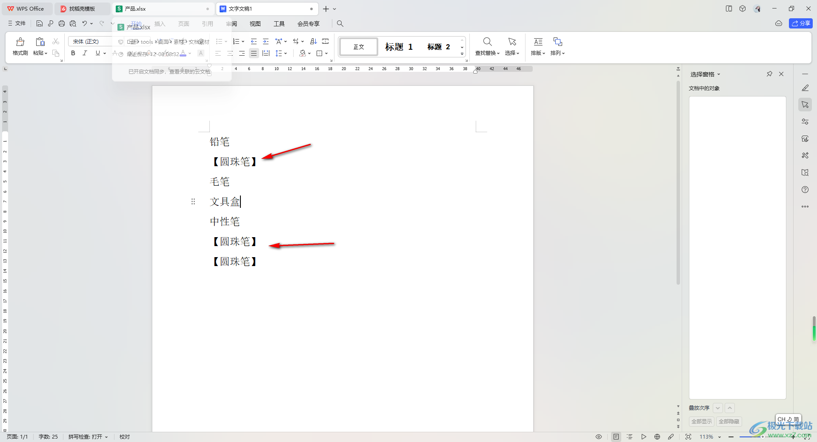Open the font name box 宋体 (正文)
The width and height of the screenshot is (817, 442).
(x=90, y=41)
